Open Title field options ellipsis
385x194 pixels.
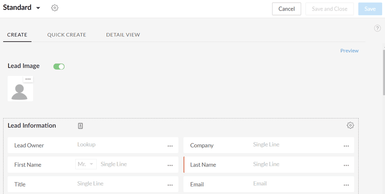click(170, 185)
